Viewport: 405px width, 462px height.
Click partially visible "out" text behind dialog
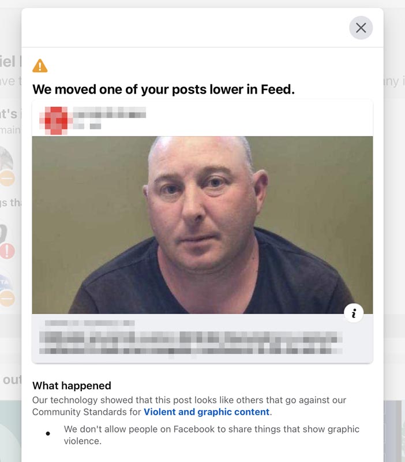click(x=11, y=379)
